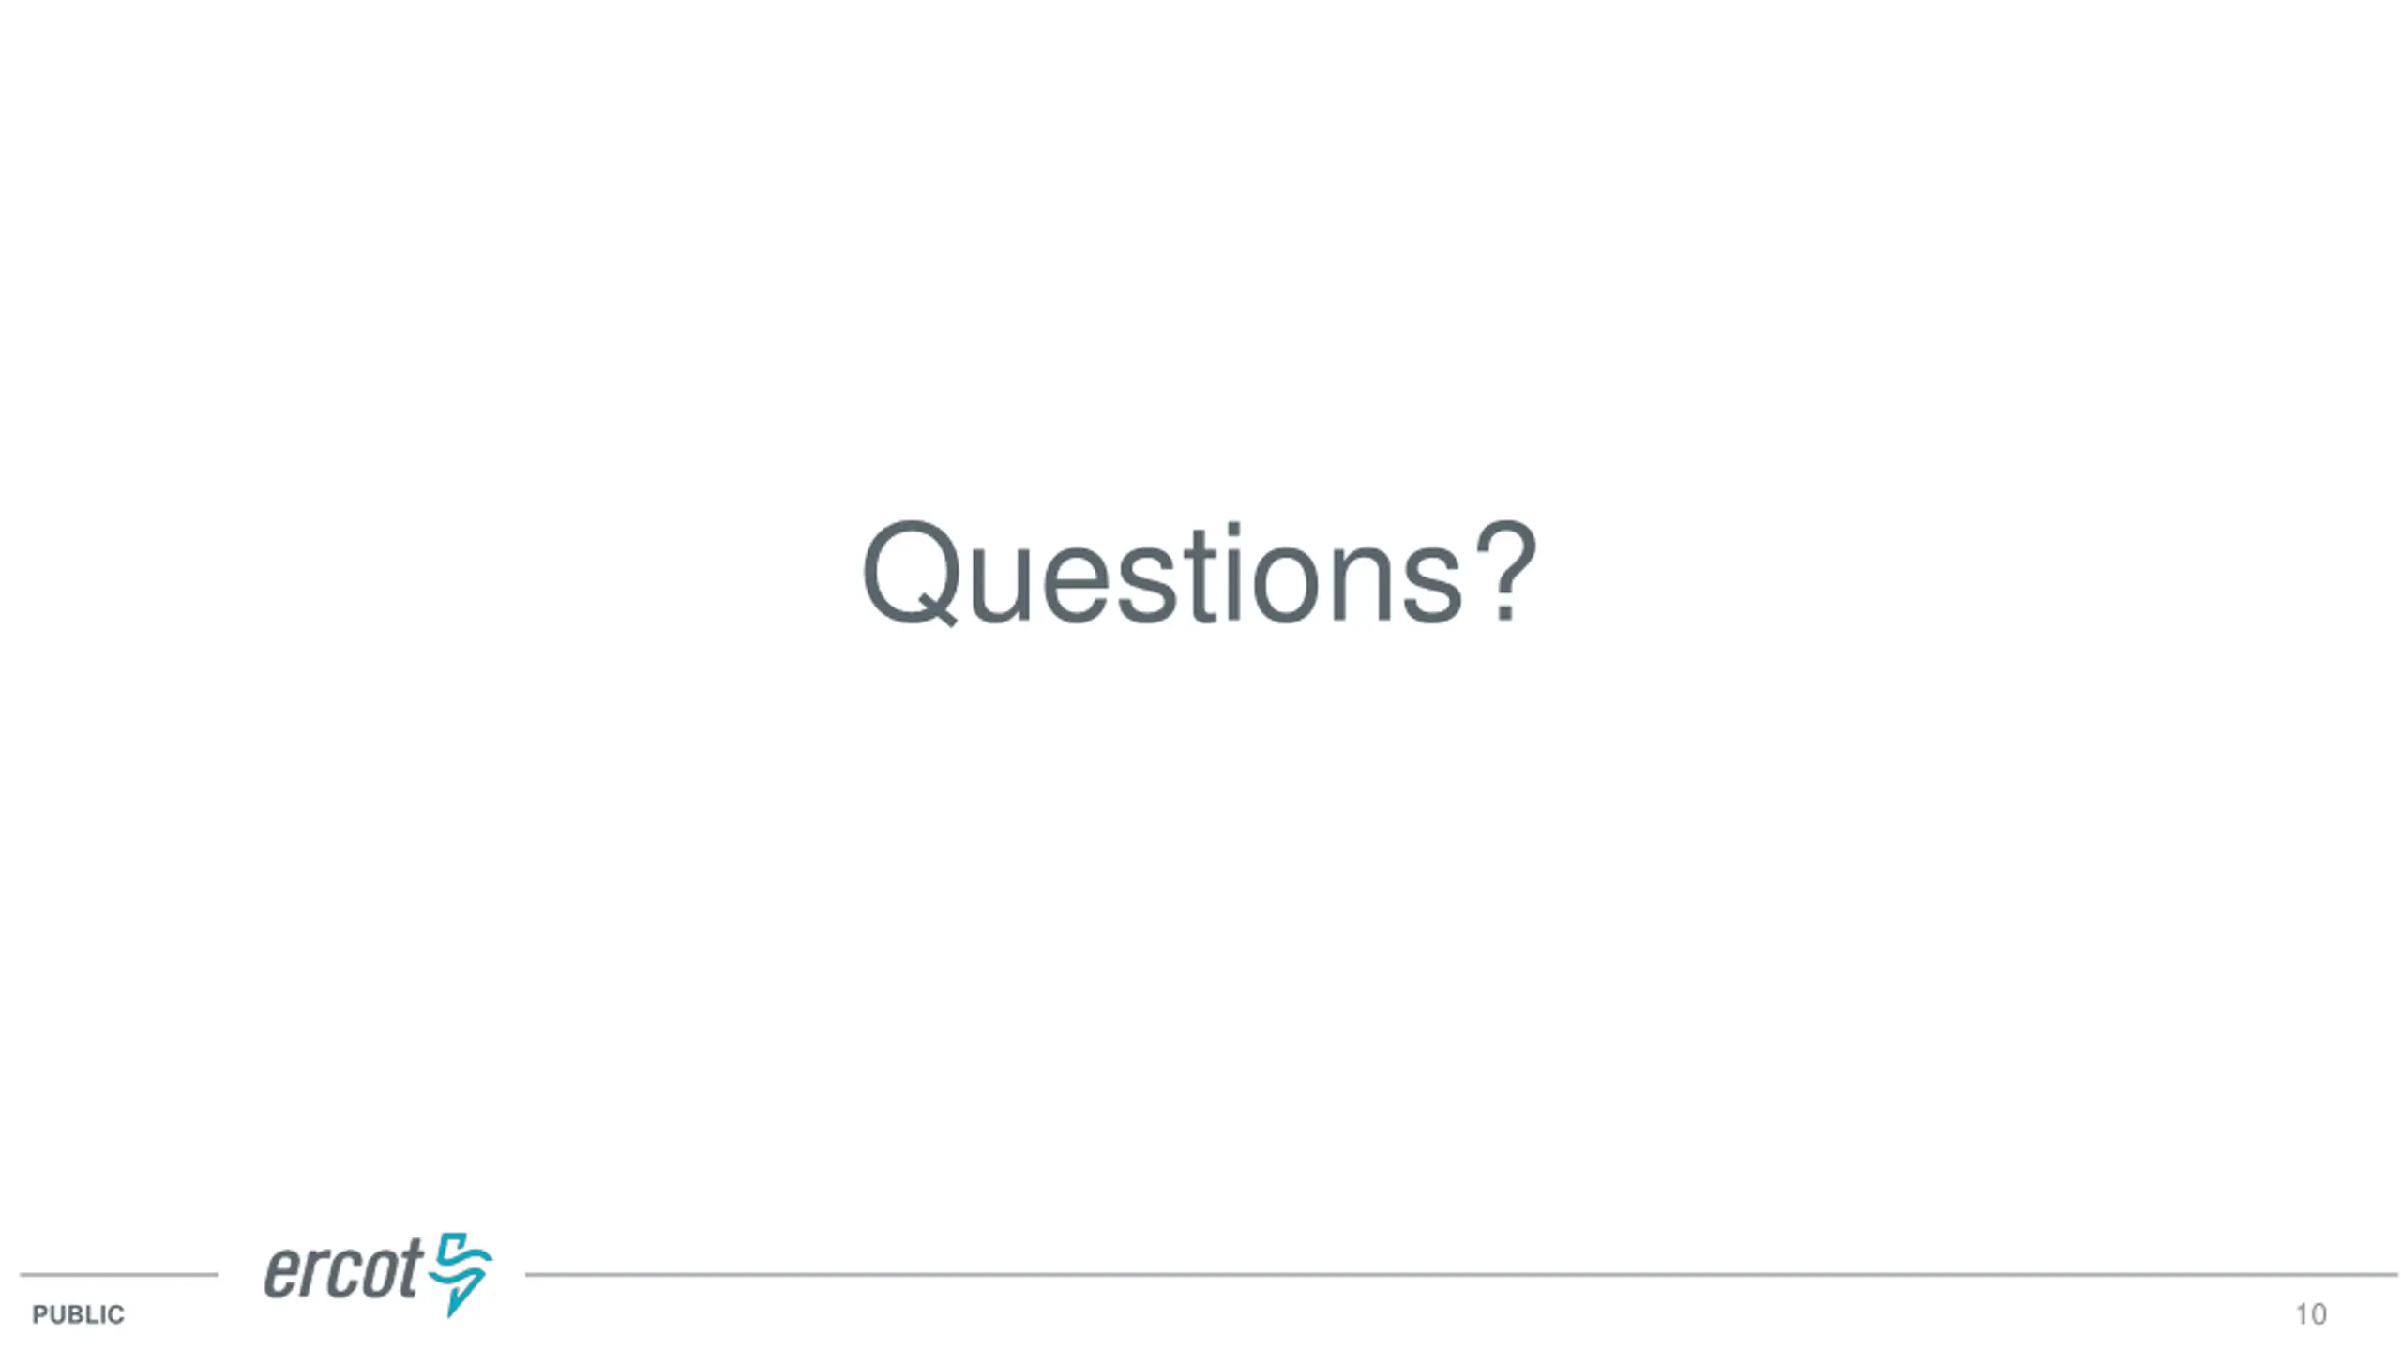The height and width of the screenshot is (1350, 2401).
Task: Click the short footer line left of logo
Action: (x=119, y=1275)
